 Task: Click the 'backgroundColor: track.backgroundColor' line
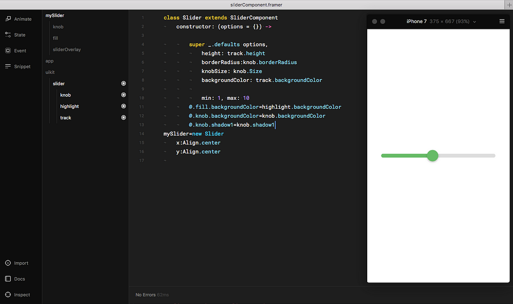click(x=262, y=80)
